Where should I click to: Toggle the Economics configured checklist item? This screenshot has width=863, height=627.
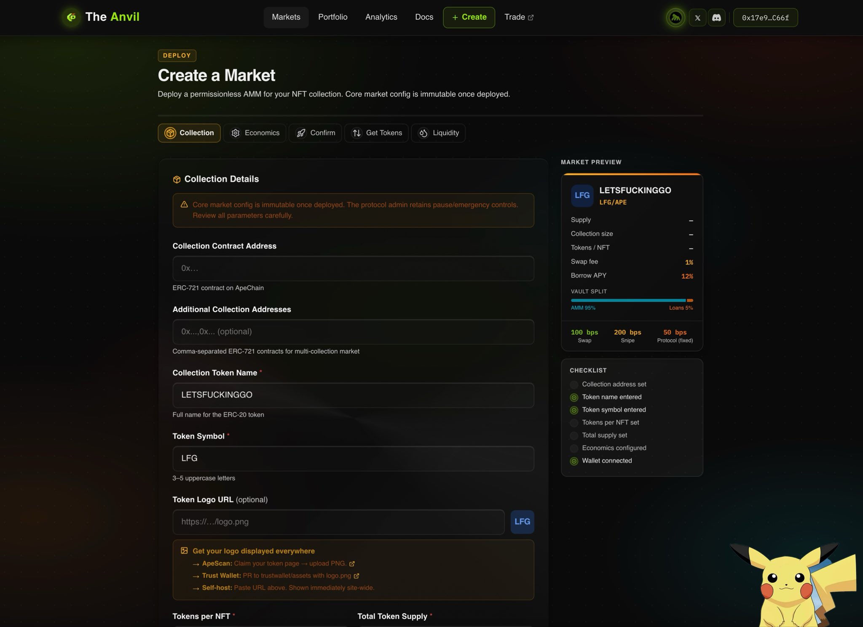point(609,448)
